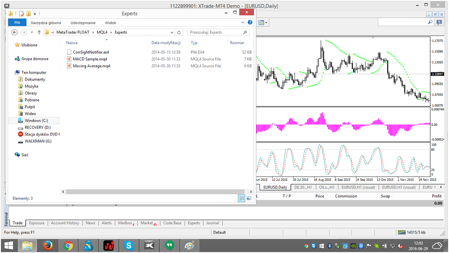Select the CorrSightNotifier.ex4 file icon
The width and height of the screenshot is (449, 253).
click(x=69, y=52)
